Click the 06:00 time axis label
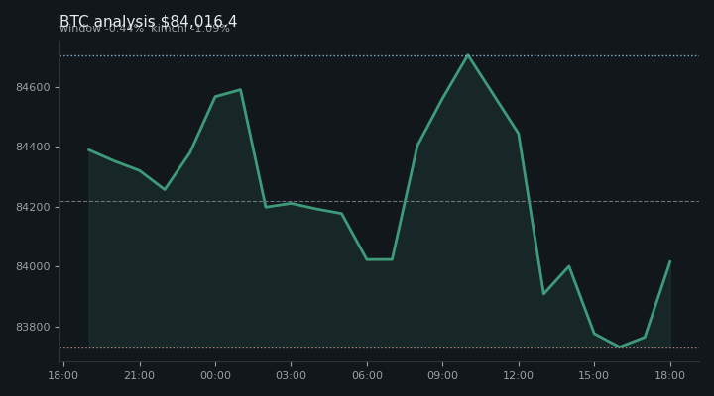The width and height of the screenshot is (714, 396). pos(367,375)
